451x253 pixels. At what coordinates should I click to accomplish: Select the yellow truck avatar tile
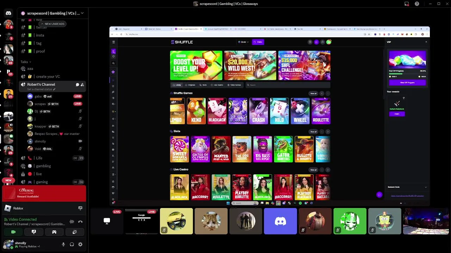[177, 221]
